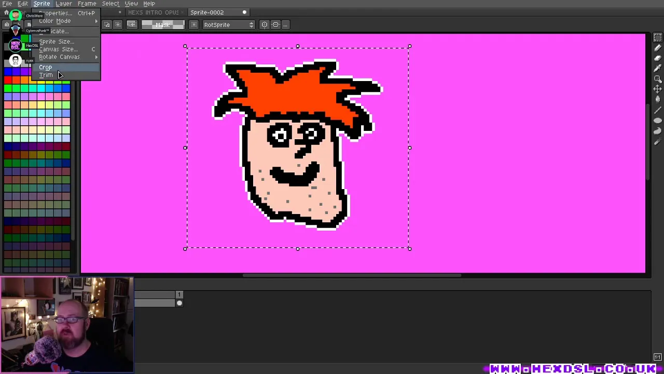Open the RotSprite algorithm dropdown

pyautogui.click(x=228, y=24)
